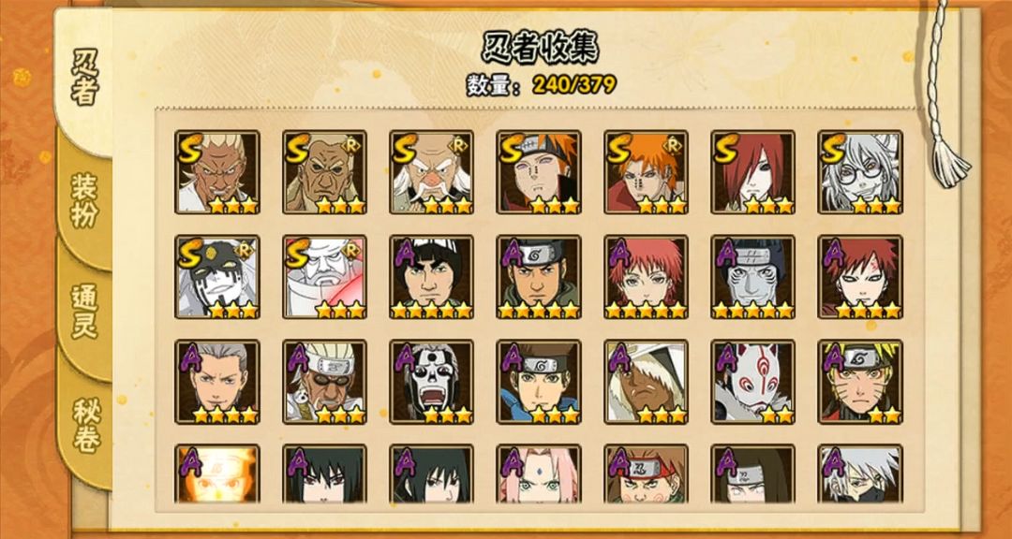Choose the orange-haired Pain with headband
The height and width of the screenshot is (539, 1012).
click(x=538, y=172)
